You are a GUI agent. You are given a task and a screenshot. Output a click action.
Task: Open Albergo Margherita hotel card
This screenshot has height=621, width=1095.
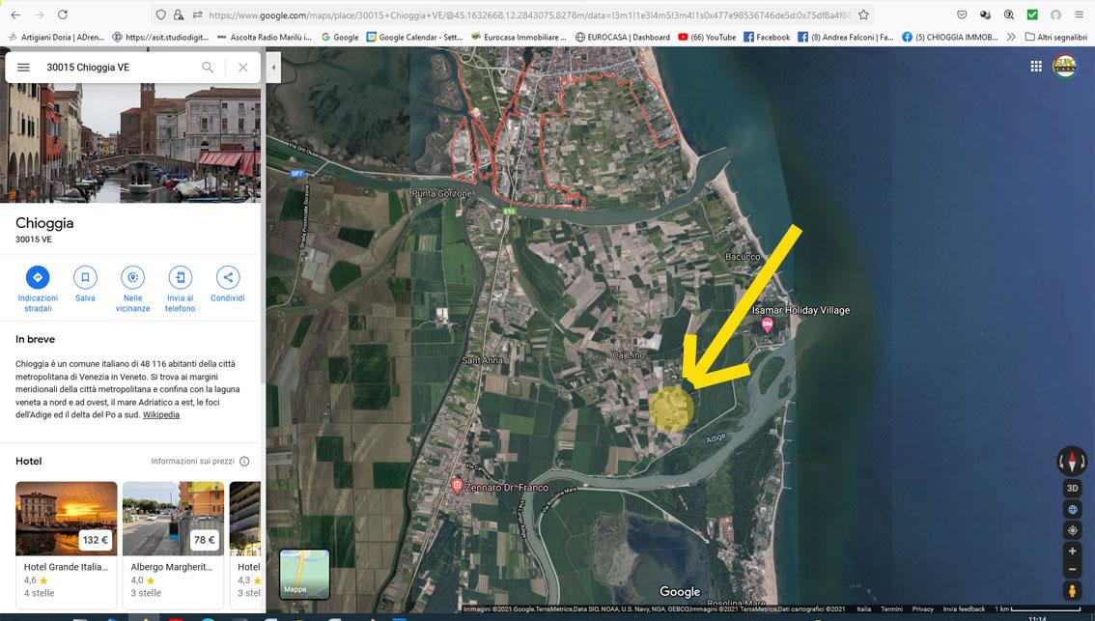pos(173,545)
